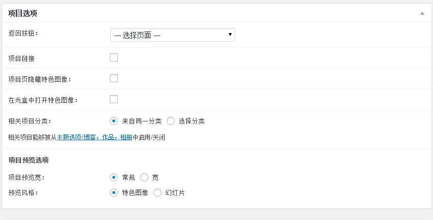Select the 来自同一分类 radio button
This screenshot has height=220, width=433.
(x=114, y=121)
